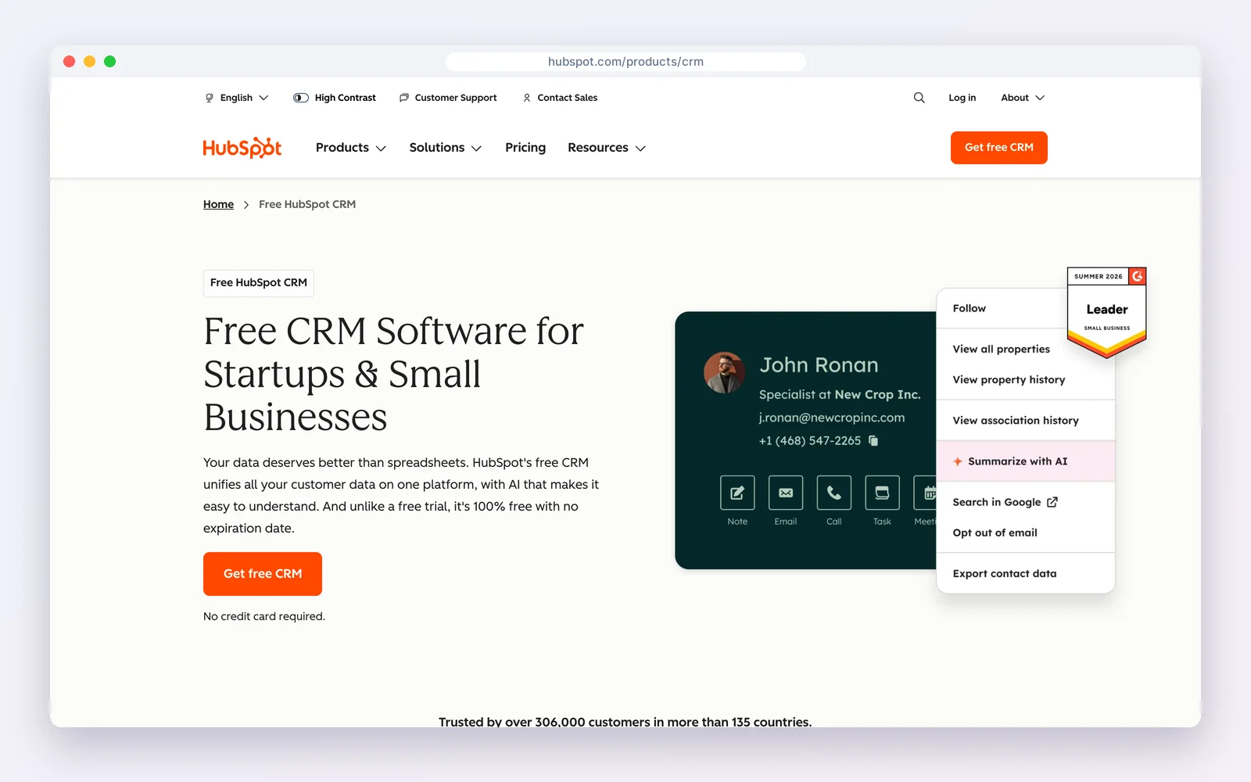The height and width of the screenshot is (782, 1251).
Task: Expand the Solutions menu
Action: 446,148
